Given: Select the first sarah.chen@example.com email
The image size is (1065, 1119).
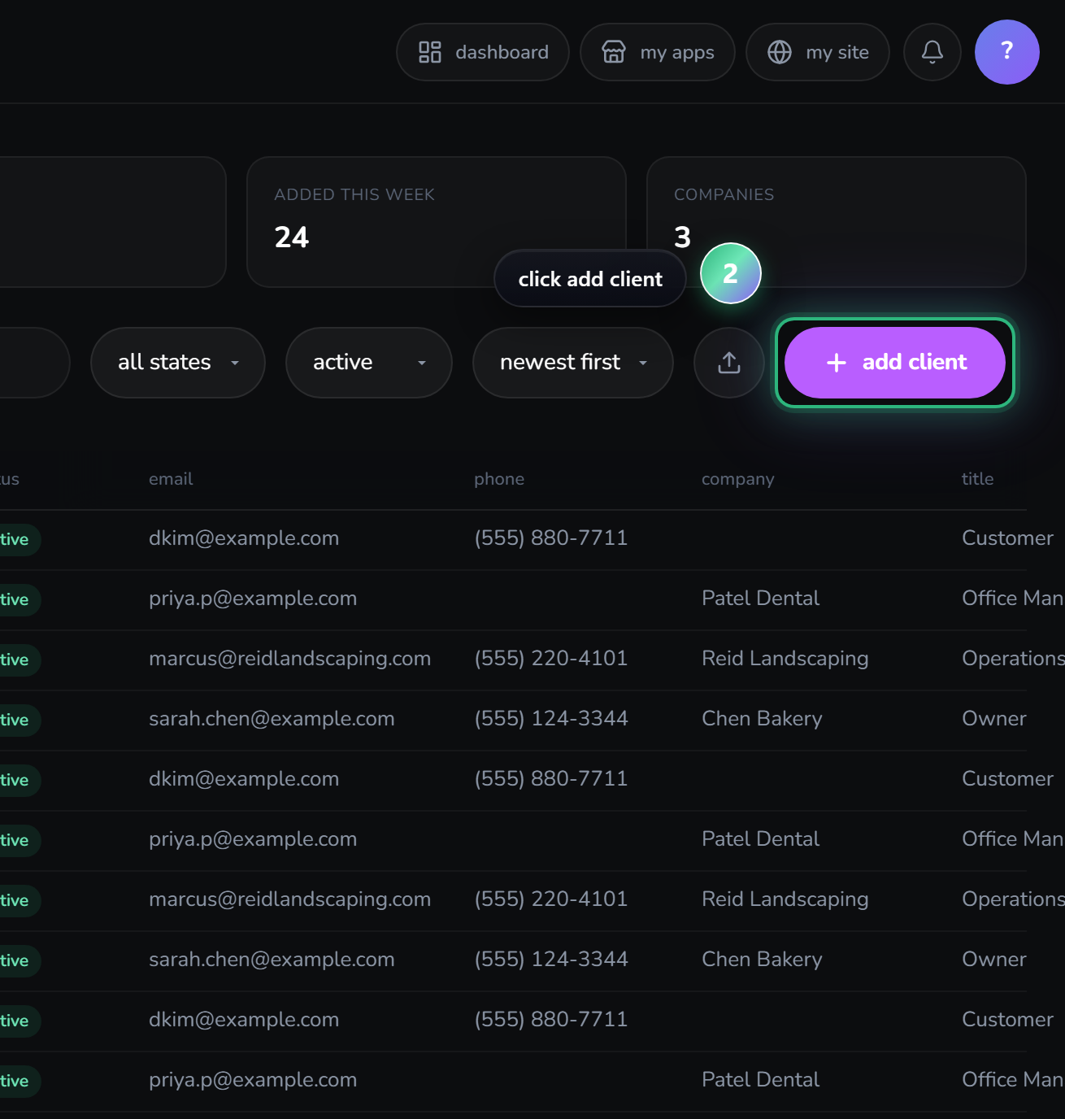Looking at the screenshot, I should 272,719.
